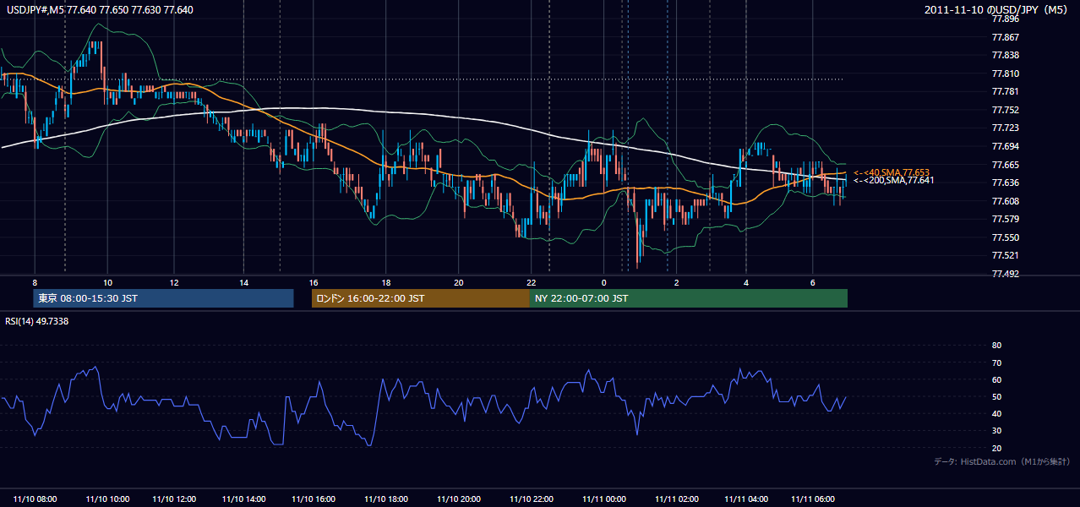Click the 11/10 16:00 time label
1080x507 pixels.
[x=313, y=499]
